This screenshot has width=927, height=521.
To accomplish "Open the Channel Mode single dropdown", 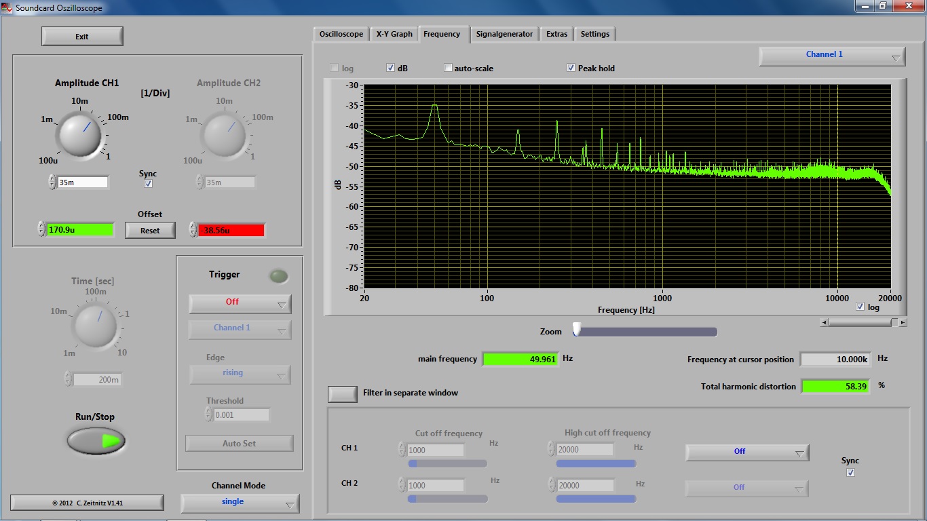I will pos(240,503).
